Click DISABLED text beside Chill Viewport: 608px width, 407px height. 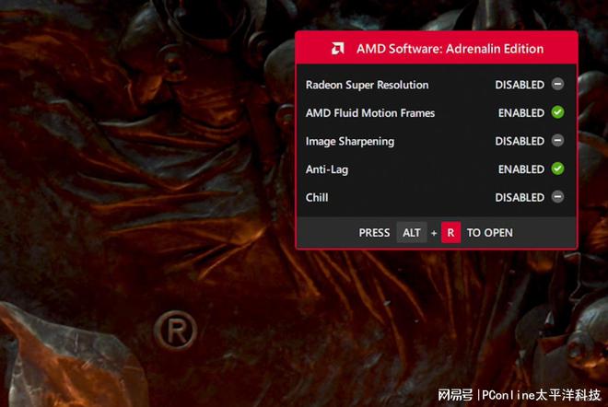(x=520, y=198)
